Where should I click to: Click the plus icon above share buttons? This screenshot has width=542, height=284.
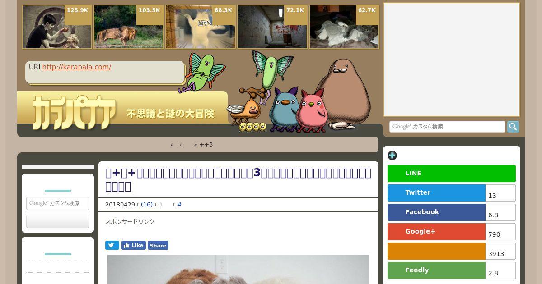click(392, 156)
